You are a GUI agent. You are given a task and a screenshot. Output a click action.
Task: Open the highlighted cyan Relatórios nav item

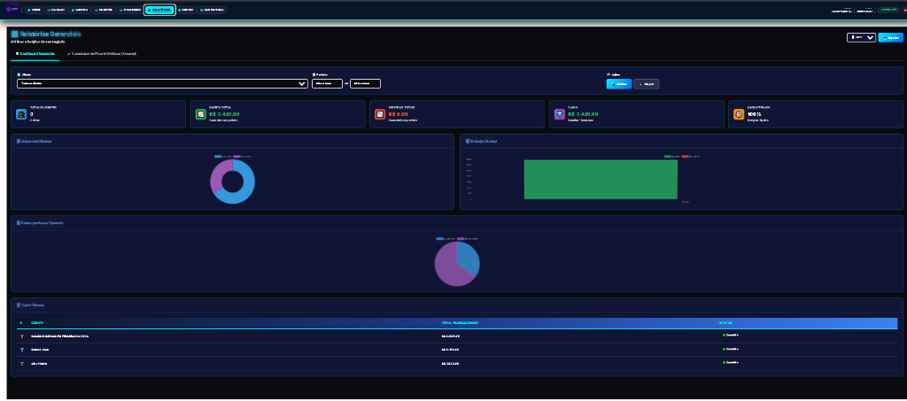[159, 10]
